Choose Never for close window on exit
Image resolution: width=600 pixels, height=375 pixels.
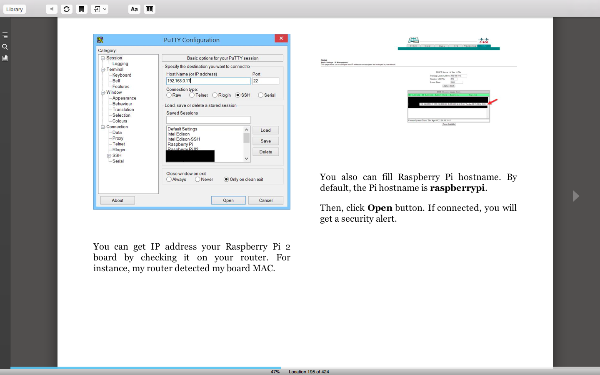coord(197,180)
